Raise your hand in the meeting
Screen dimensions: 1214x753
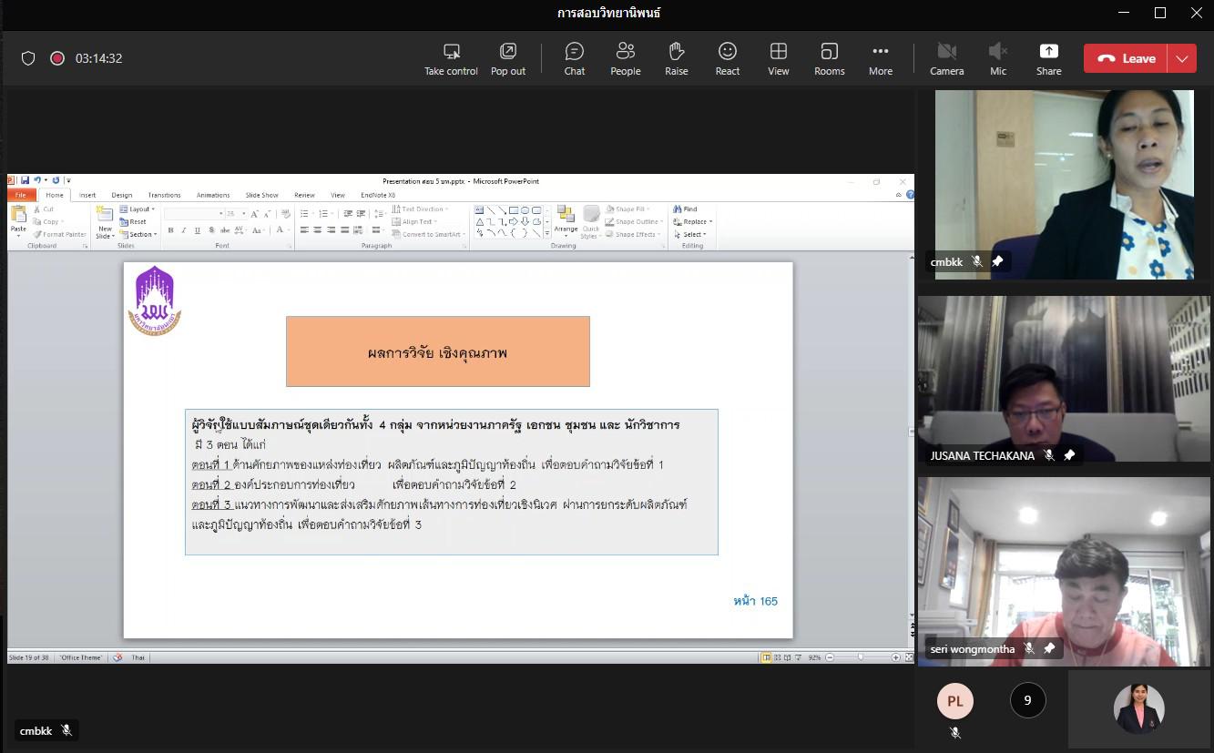[x=677, y=58]
